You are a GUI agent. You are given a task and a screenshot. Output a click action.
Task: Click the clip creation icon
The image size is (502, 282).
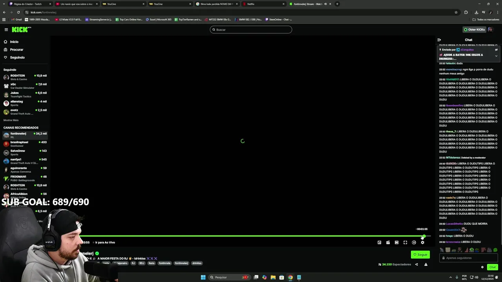(x=388, y=242)
